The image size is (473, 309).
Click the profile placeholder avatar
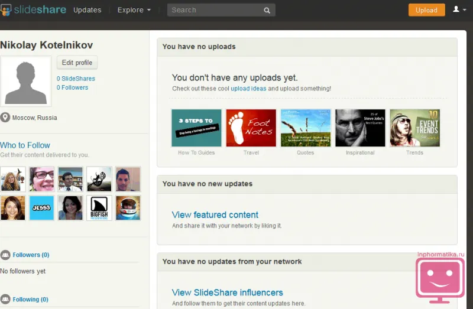point(25,82)
